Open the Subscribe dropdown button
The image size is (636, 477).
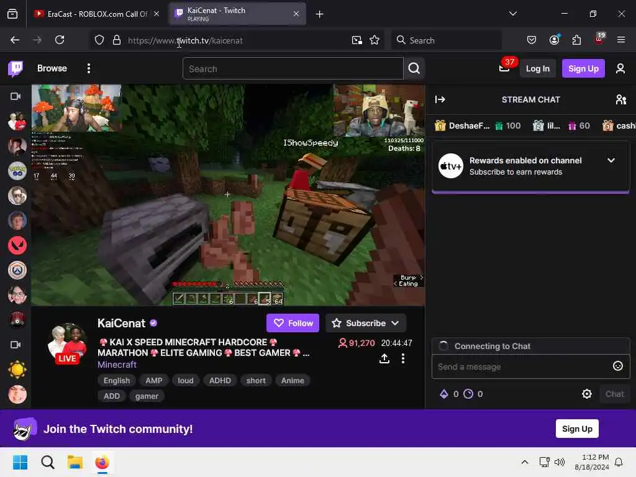(365, 323)
